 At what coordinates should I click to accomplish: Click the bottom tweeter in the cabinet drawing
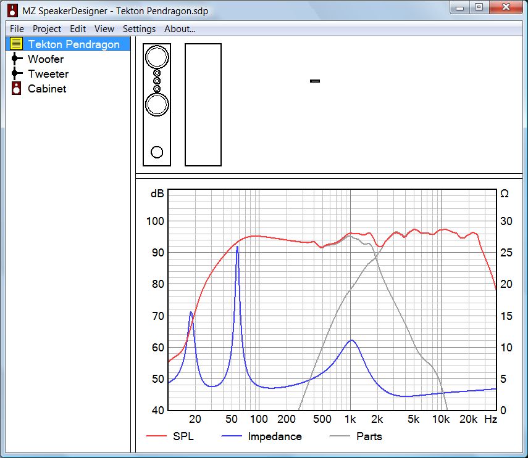[x=157, y=89]
